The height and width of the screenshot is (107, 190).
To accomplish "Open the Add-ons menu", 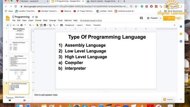I will (x=68, y=21).
